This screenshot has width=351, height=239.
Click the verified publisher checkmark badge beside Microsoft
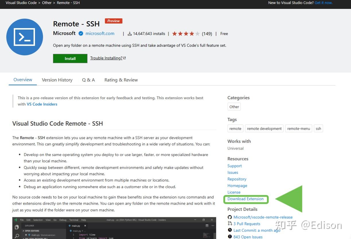[81, 33]
